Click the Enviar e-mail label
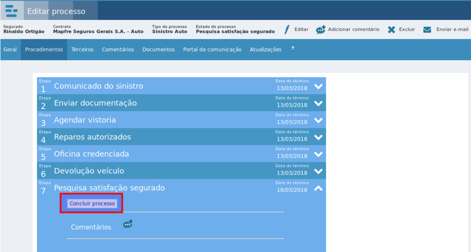 [452, 29]
